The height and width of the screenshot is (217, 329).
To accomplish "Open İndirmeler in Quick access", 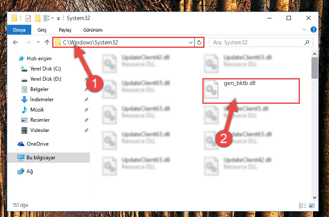I will (x=42, y=99).
